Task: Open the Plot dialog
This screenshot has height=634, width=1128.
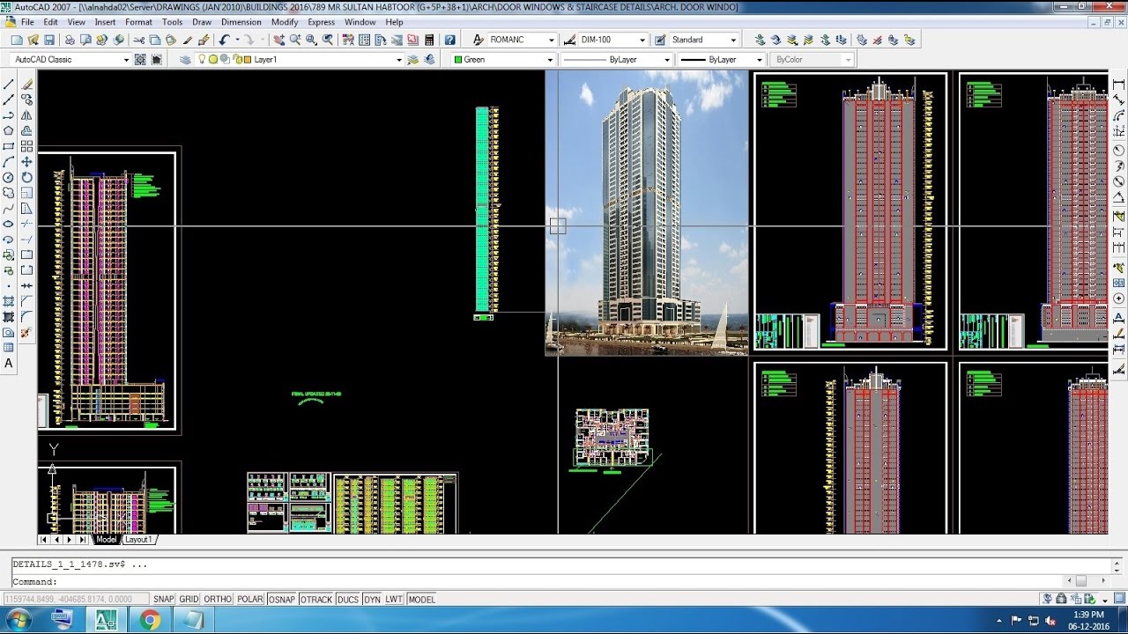Action: [x=68, y=39]
